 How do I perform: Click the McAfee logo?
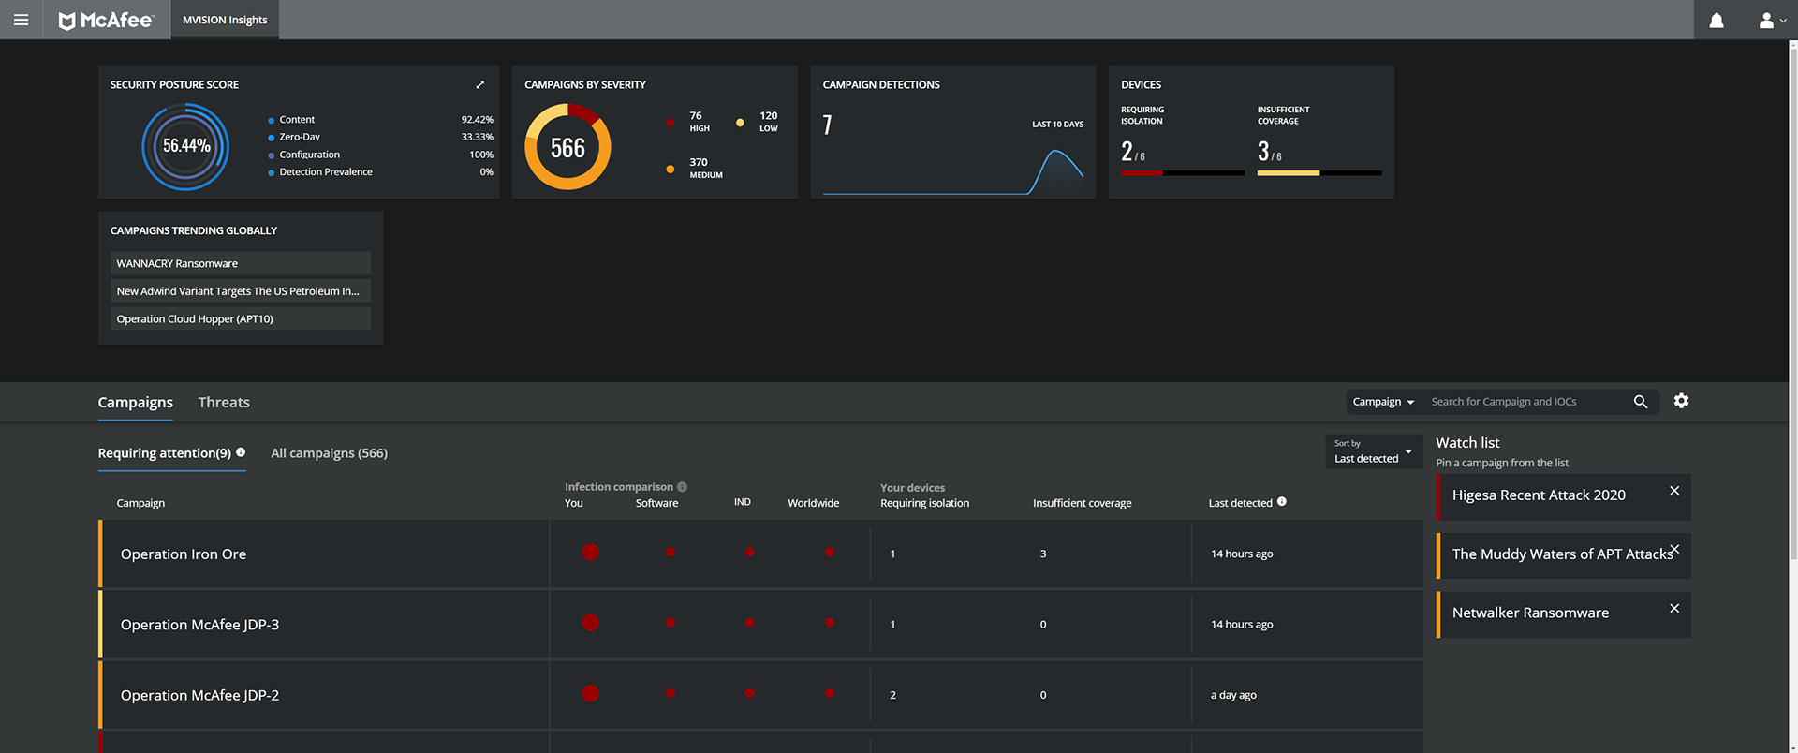pyautogui.click(x=106, y=20)
